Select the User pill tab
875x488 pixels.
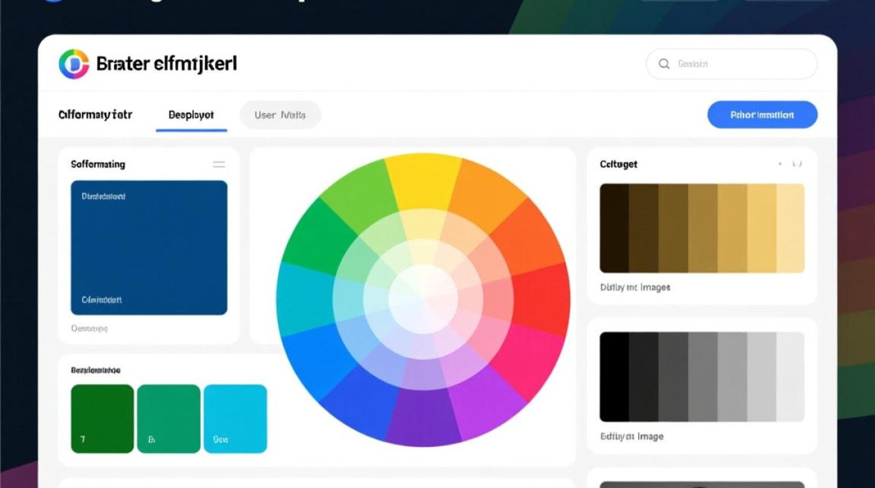(280, 115)
